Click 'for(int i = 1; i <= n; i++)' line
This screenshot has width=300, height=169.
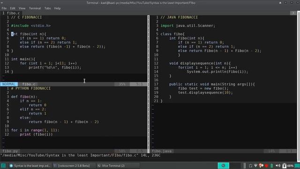click(x=208, y=68)
